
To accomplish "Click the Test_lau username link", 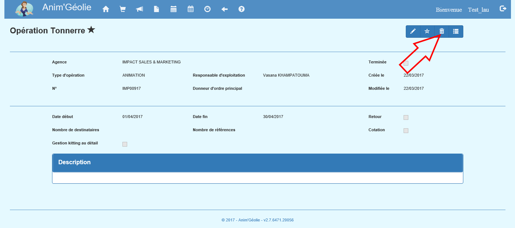I will coord(478,10).
